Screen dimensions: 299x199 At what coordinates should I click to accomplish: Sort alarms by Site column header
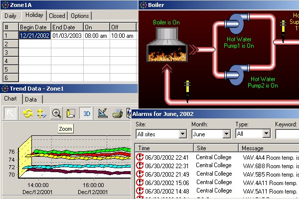(216, 148)
